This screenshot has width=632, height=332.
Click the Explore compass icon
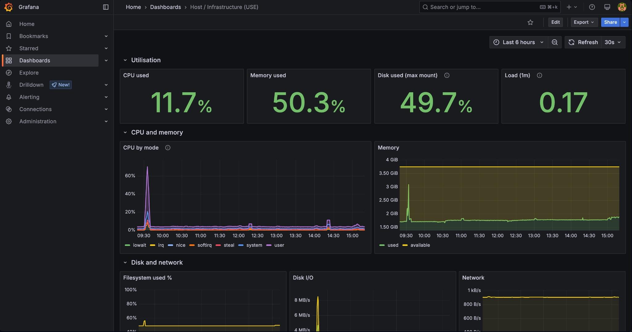tap(9, 73)
